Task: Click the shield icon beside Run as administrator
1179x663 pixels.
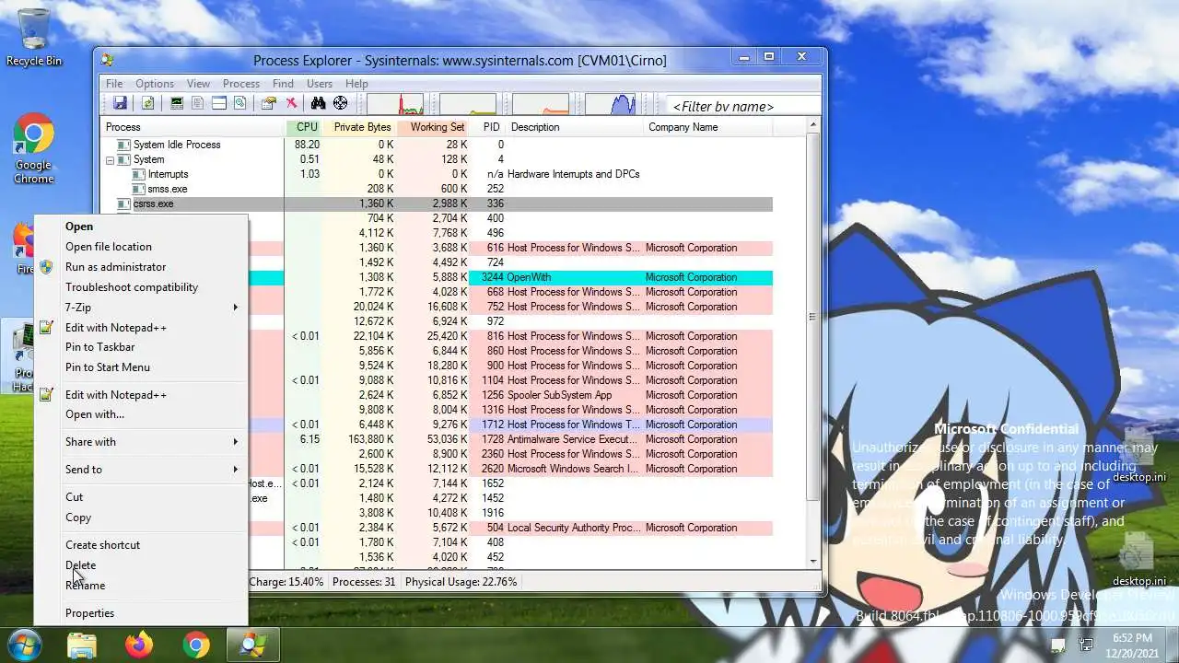Action: point(47,267)
